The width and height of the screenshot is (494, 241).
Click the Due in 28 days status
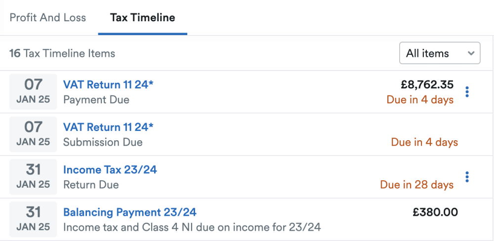point(416,185)
